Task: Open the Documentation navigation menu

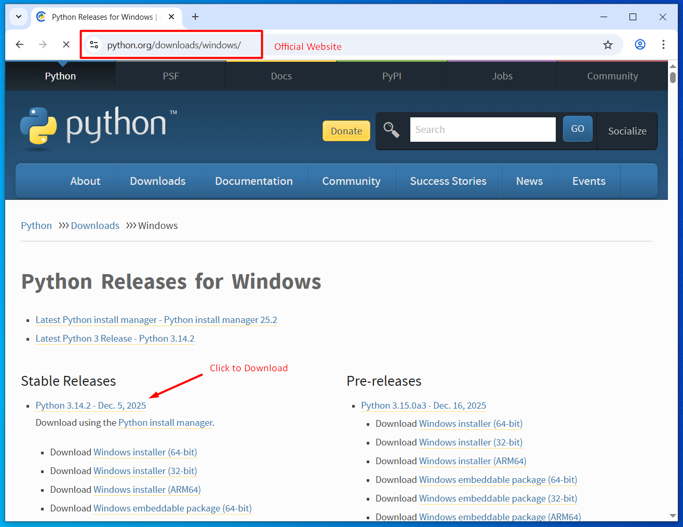Action: point(254,181)
